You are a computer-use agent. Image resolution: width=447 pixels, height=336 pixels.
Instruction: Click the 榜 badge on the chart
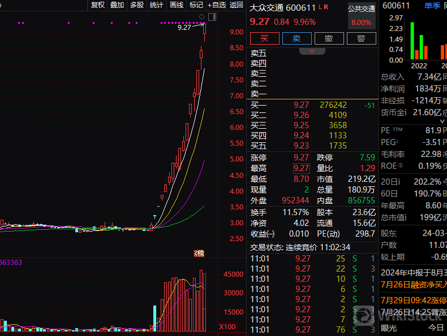(199, 253)
